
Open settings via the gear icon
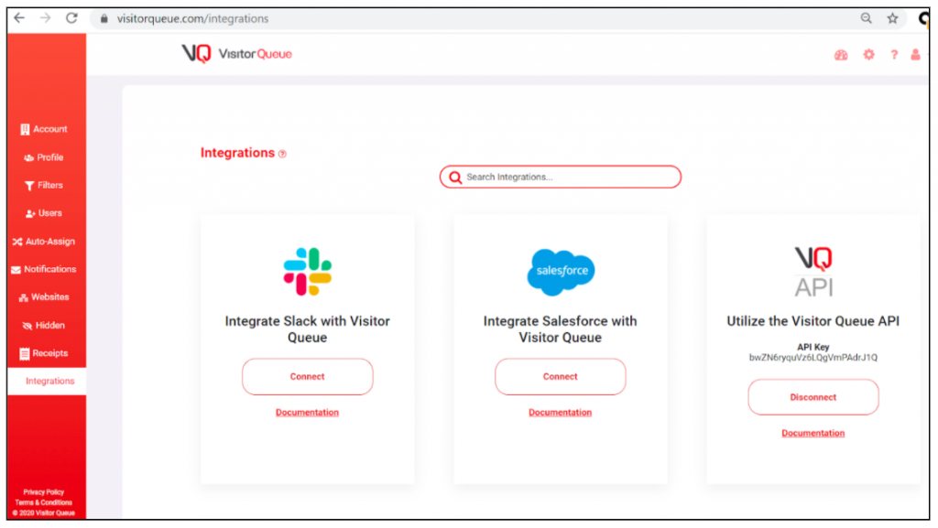tap(868, 55)
